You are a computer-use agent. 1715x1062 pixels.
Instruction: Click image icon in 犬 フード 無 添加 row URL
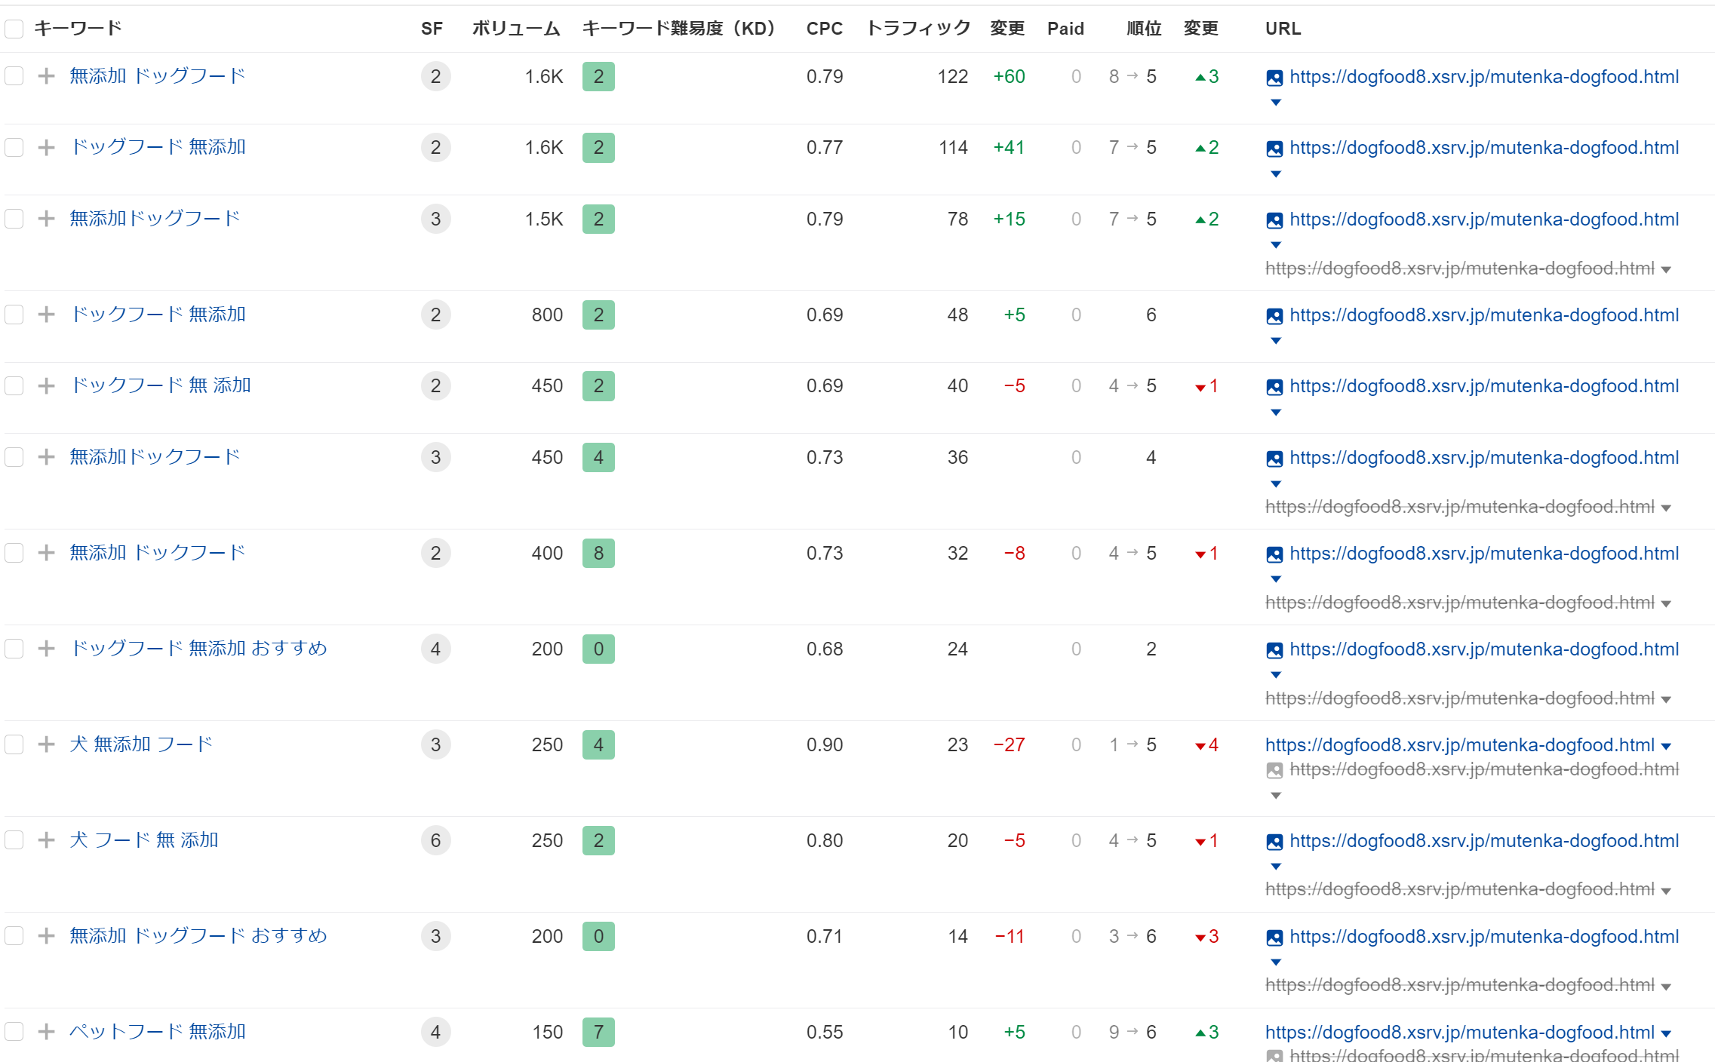(1274, 842)
